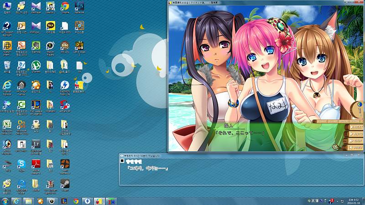Image resolution: width=365 pixels, height=205 pixels.
Task: Open the KakaoTalk desktop icon
Action: [51, 26]
